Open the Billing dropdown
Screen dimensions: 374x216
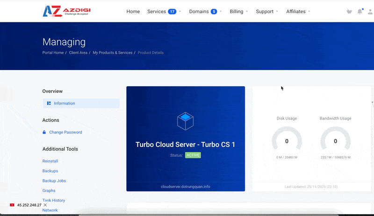(238, 12)
